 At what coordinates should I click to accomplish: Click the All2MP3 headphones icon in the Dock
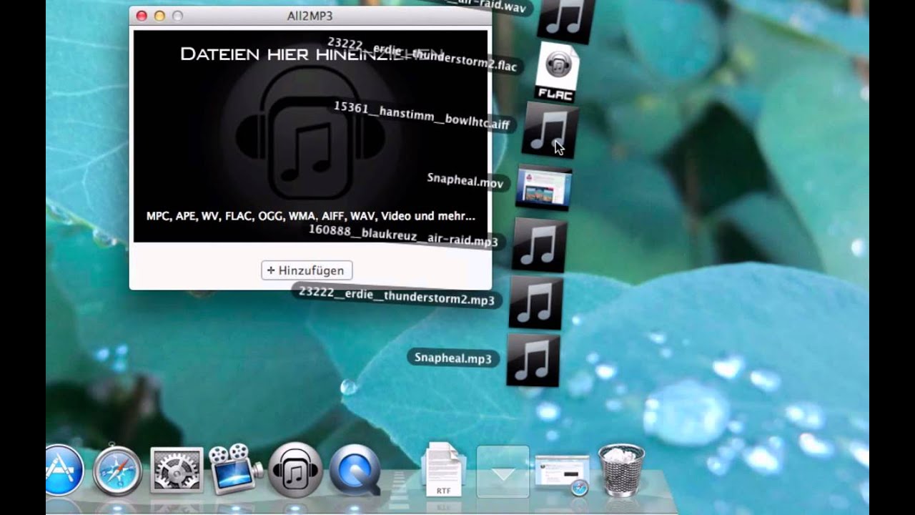click(x=295, y=470)
